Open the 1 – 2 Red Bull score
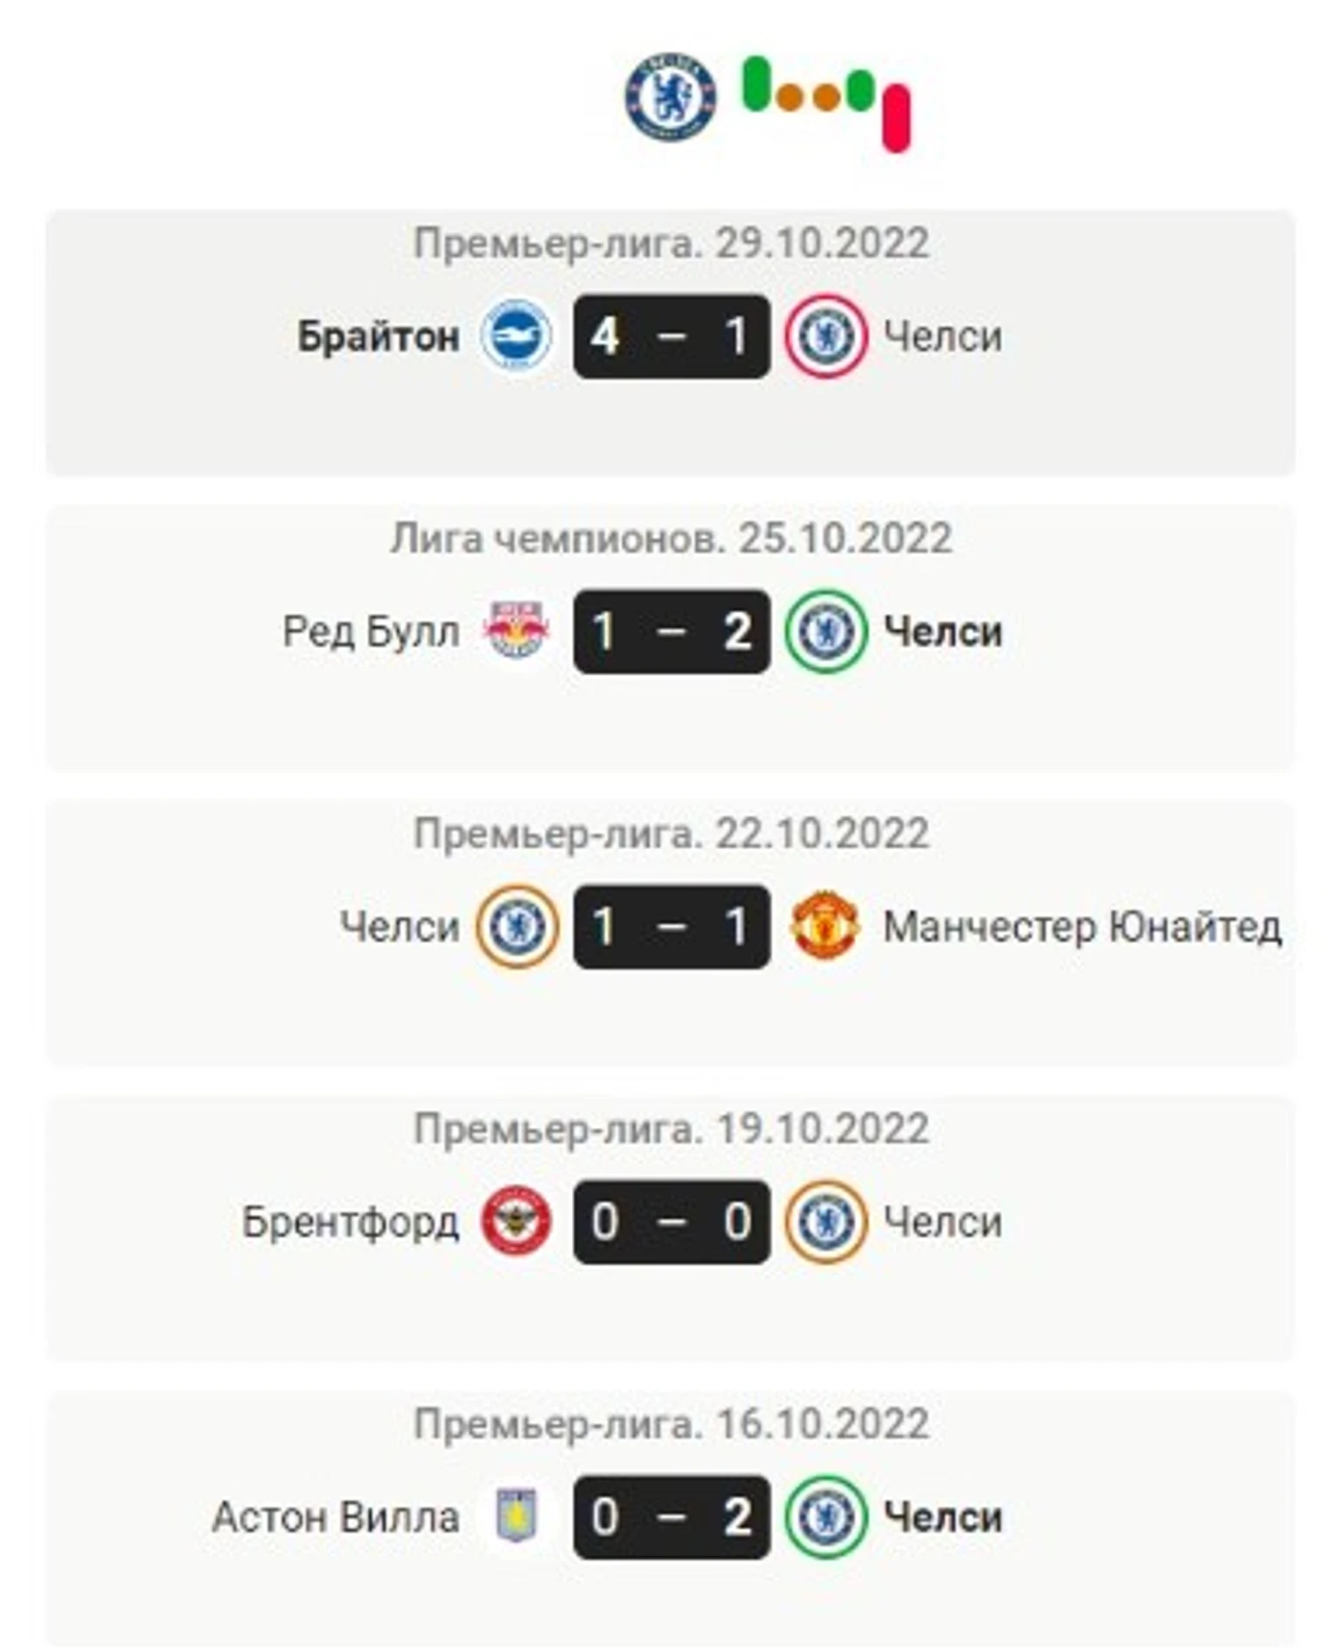 671,630
